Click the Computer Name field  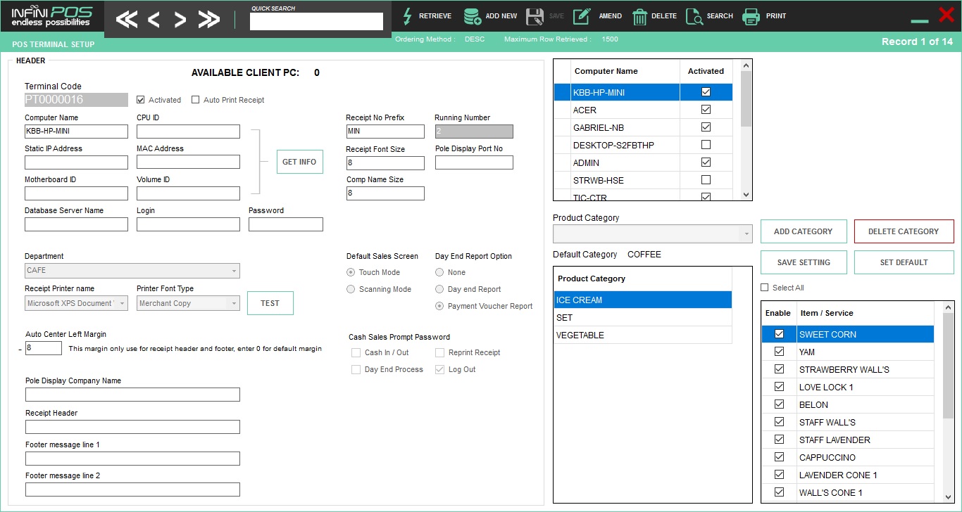(x=76, y=132)
